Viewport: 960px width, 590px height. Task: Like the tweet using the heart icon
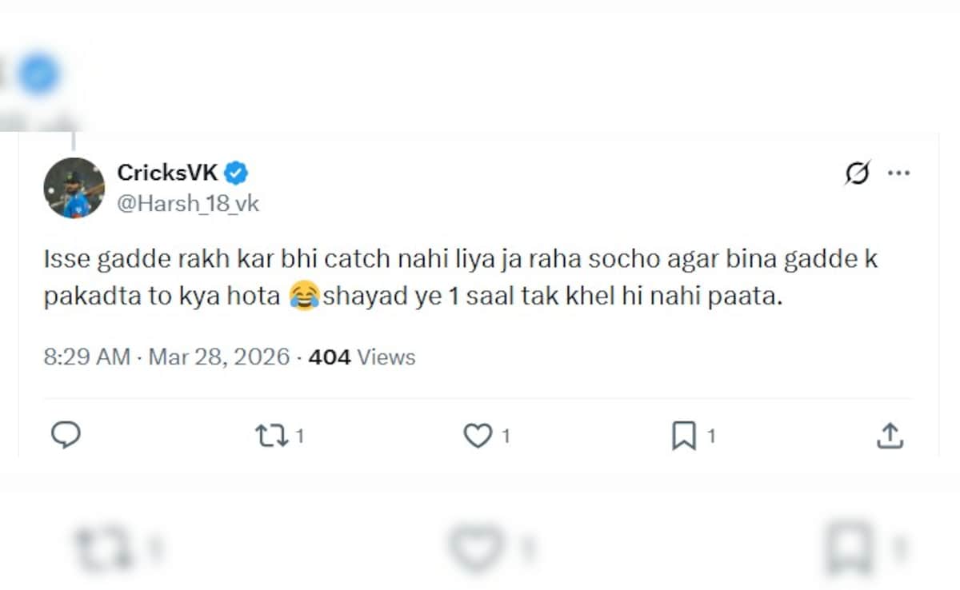tap(478, 435)
